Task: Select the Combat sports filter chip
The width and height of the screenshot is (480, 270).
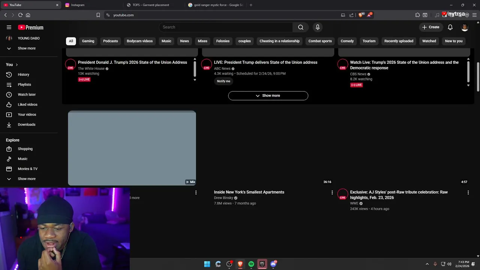Action: point(320,41)
